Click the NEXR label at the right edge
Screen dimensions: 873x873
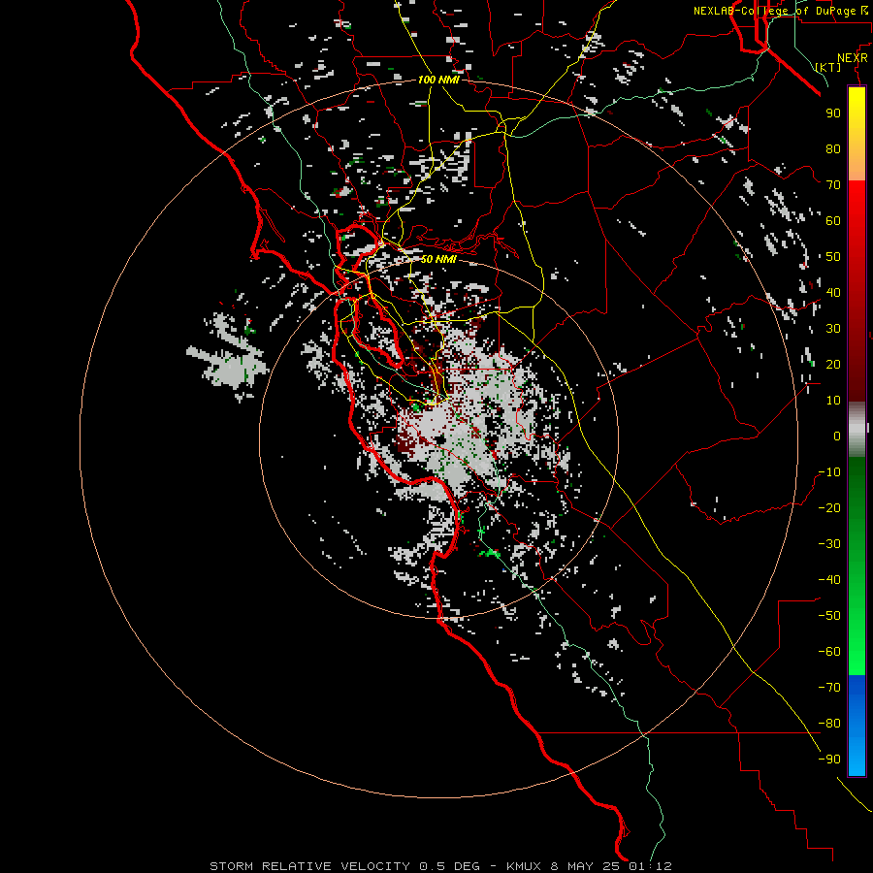point(853,58)
